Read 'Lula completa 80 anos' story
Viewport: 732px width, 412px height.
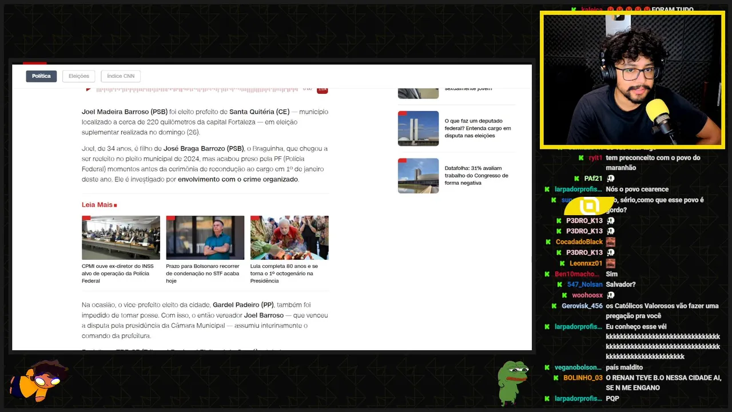284,274
